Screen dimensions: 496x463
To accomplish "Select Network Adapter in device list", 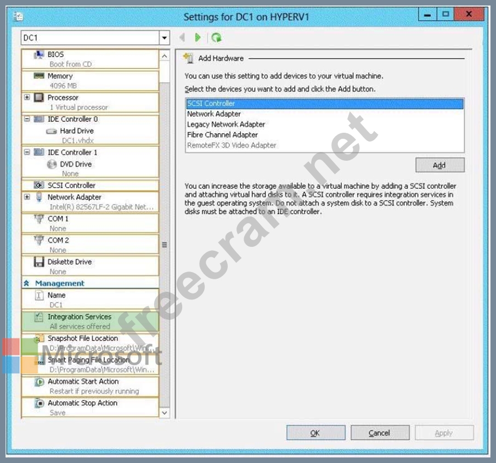I will tap(325, 114).
